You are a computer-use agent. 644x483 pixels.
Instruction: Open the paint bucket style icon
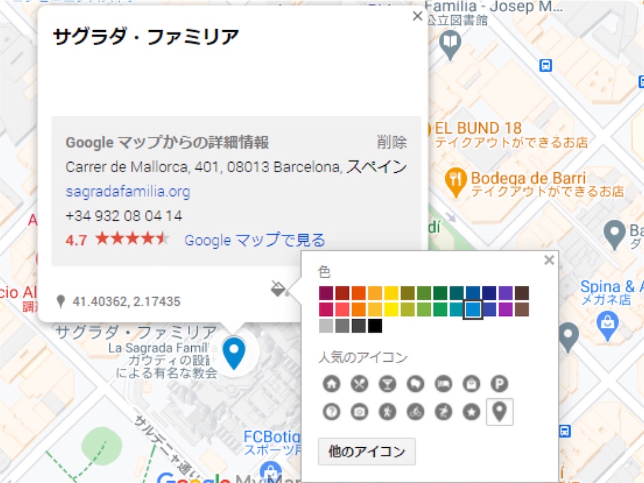[x=279, y=289]
